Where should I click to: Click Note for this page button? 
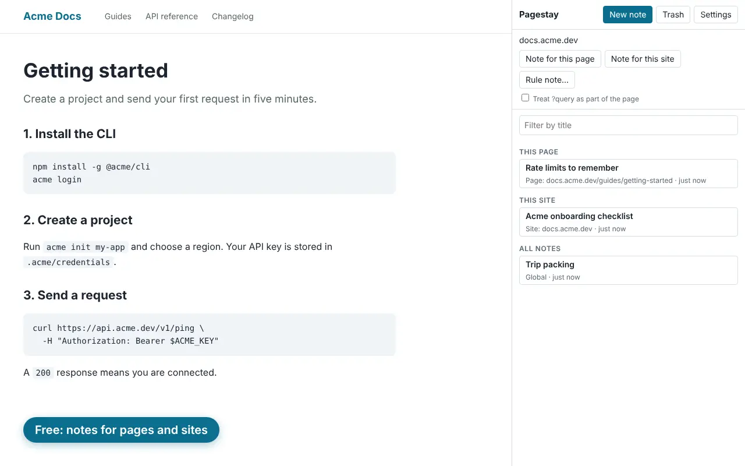pos(560,59)
